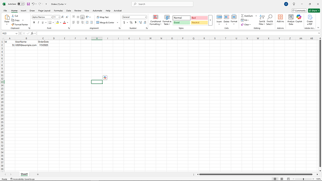This screenshot has height=181, width=322.
Task: Click the floating Copilot cell icon
Action: (x=105, y=77)
